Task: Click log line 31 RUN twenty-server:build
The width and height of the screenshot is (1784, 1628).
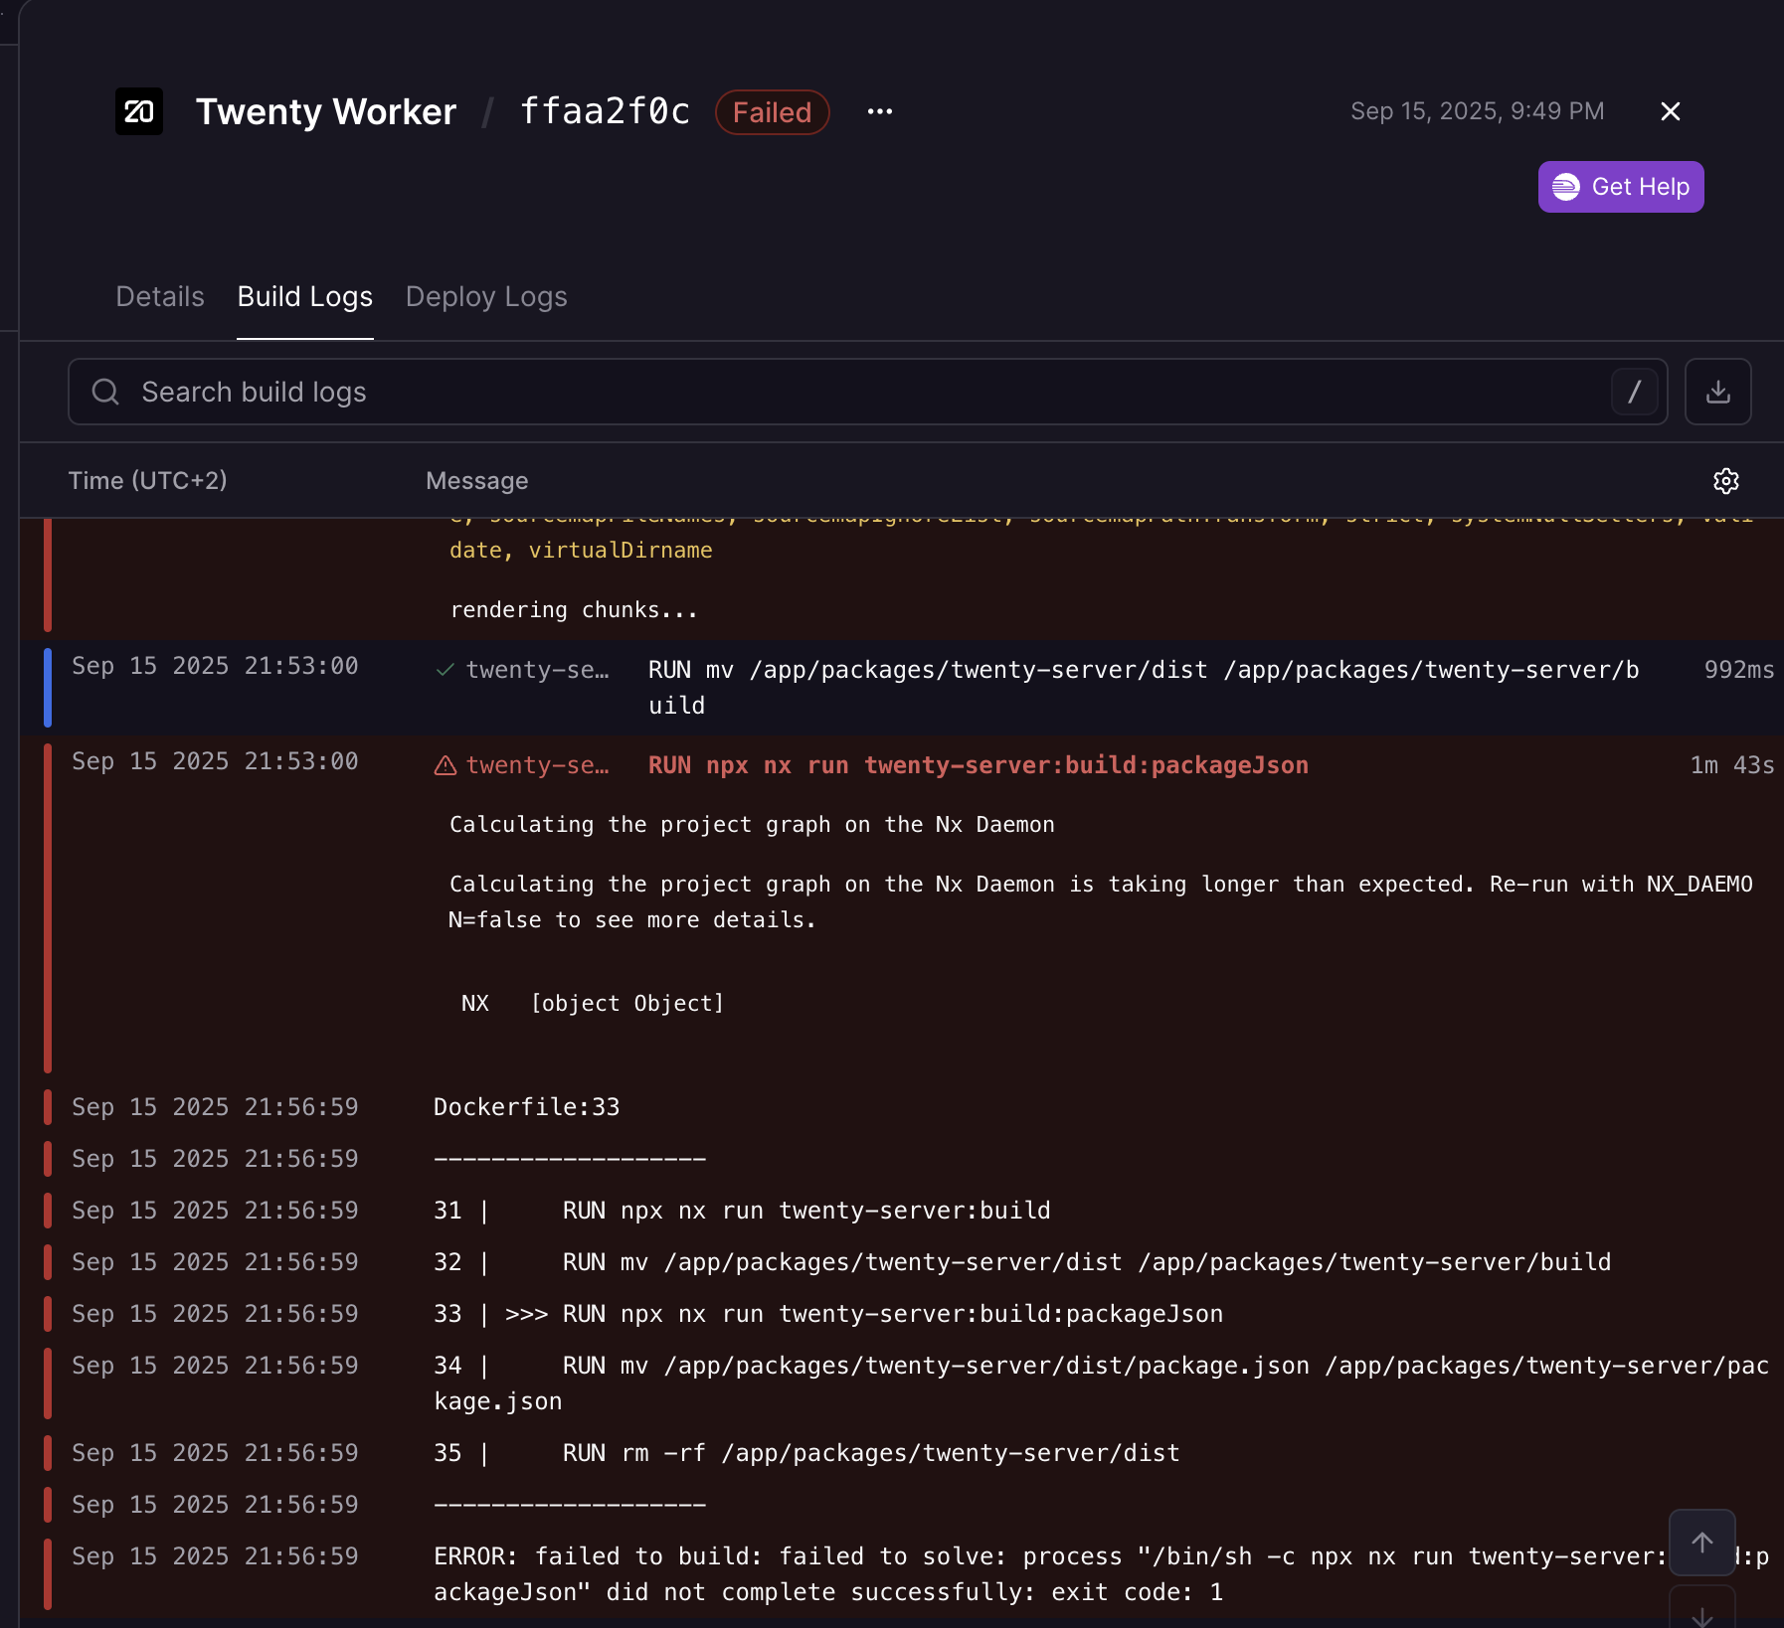Action: coord(742,1211)
